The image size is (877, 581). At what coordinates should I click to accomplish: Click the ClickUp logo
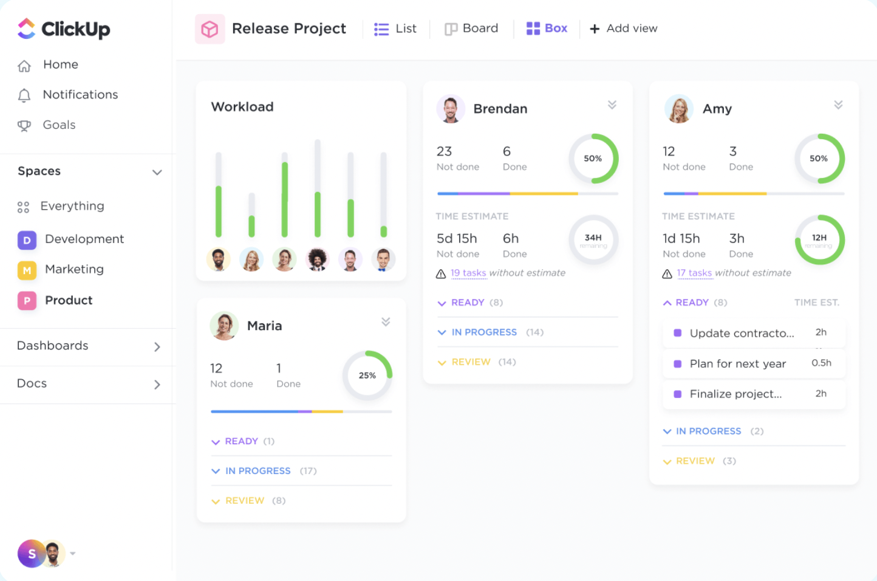[x=64, y=29]
